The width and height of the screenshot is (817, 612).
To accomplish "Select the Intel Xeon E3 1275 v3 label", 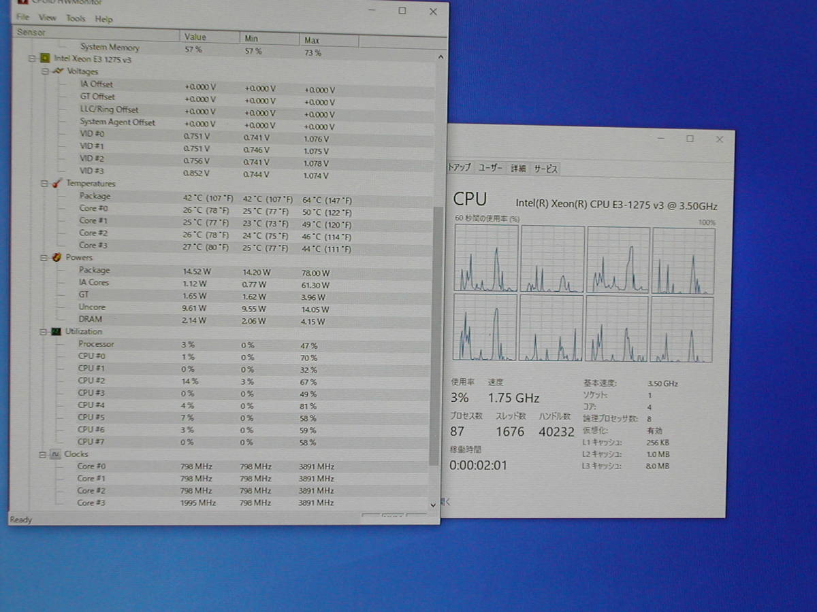I will pos(93,59).
